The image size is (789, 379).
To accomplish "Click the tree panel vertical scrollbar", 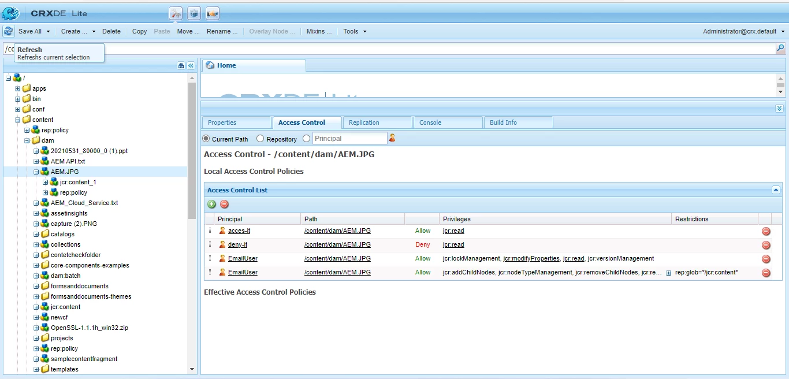I will pyautogui.click(x=192, y=150).
